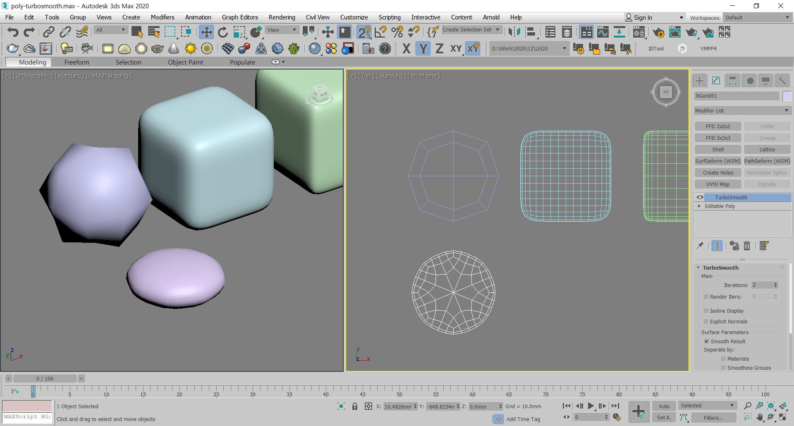Click the Select and Link chain icon
The image size is (794, 426).
click(49, 32)
